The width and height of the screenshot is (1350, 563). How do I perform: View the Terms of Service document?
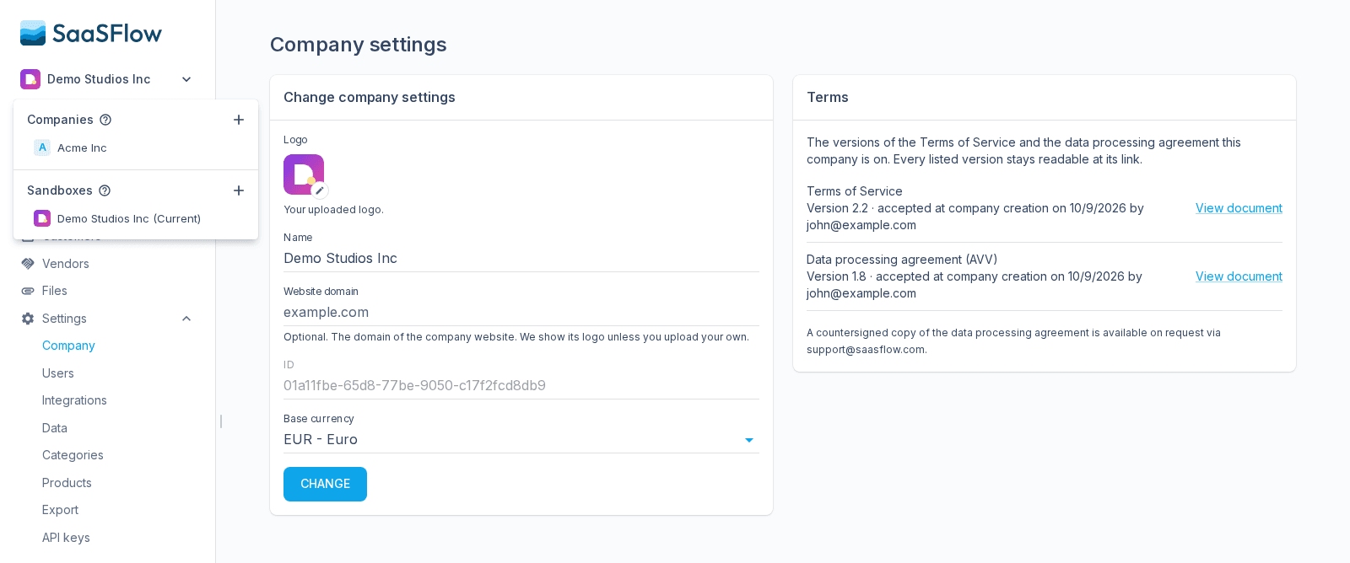click(1239, 208)
